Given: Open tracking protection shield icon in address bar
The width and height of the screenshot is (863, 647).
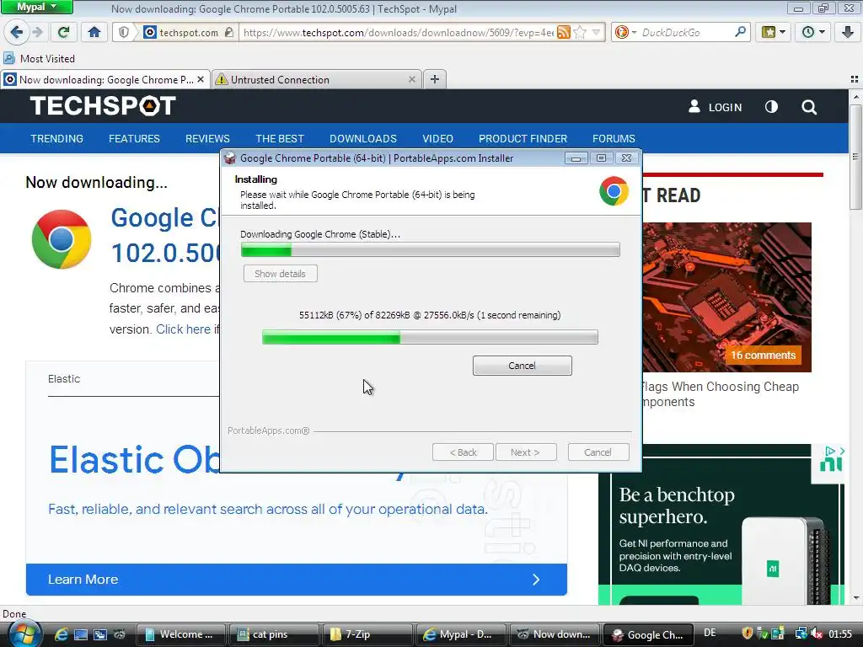Looking at the screenshot, I should [125, 33].
